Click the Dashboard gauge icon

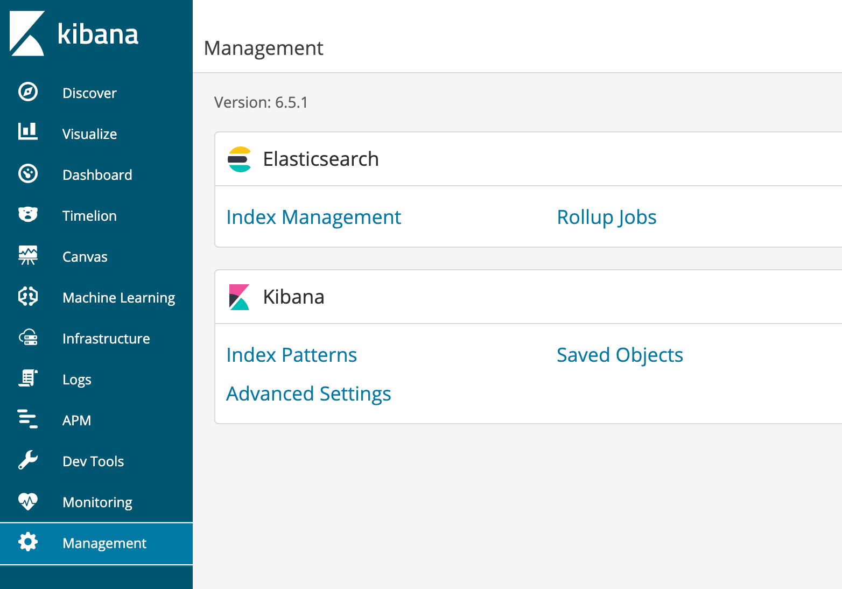pos(28,174)
